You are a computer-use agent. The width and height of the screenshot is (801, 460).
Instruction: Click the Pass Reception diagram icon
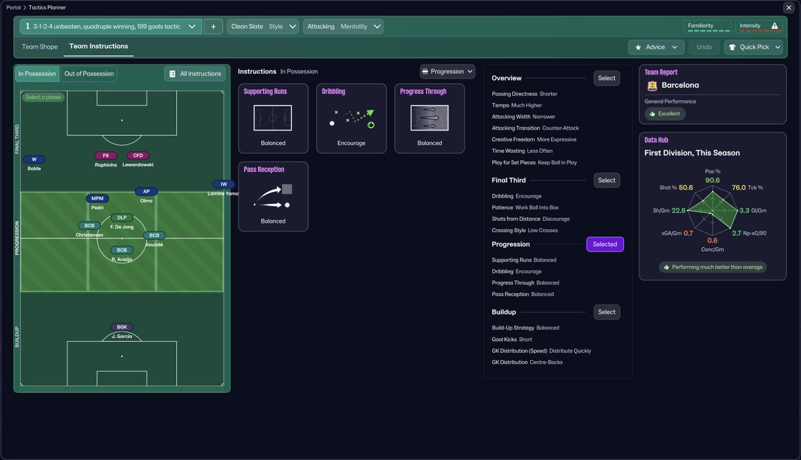pos(273,196)
